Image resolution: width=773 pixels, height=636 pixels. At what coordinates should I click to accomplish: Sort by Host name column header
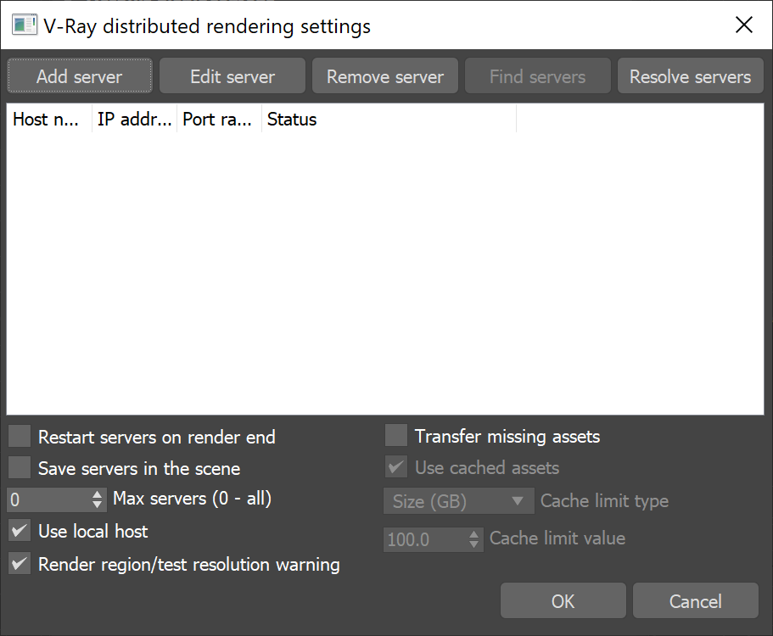[x=48, y=120]
